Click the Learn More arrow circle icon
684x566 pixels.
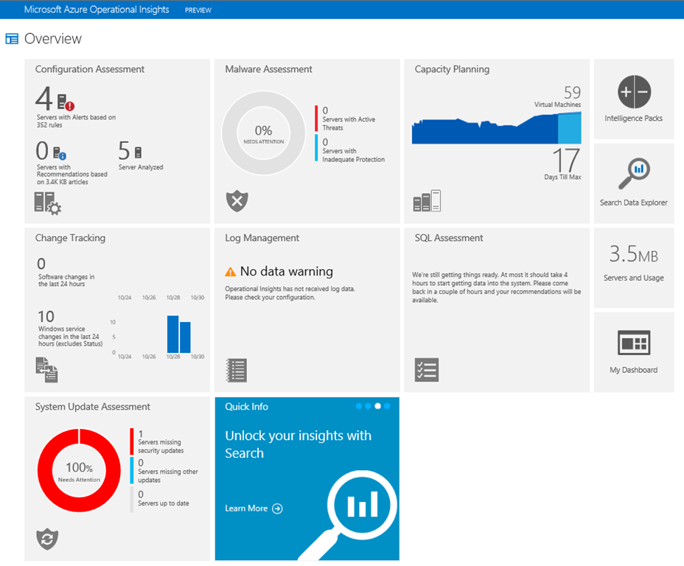tap(277, 509)
